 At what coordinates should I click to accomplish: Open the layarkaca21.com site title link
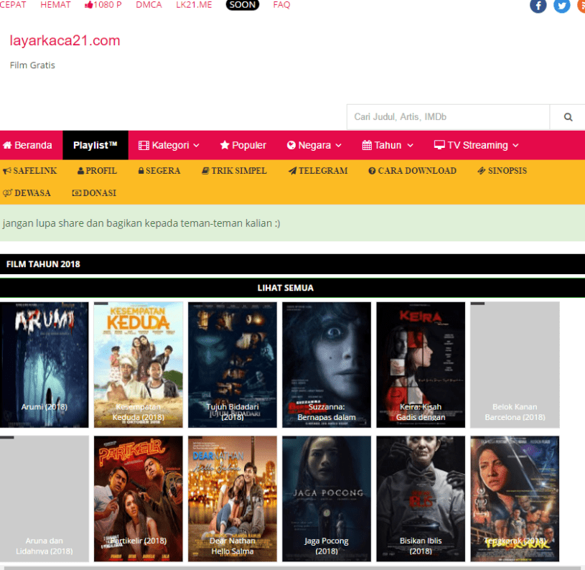(65, 41)
